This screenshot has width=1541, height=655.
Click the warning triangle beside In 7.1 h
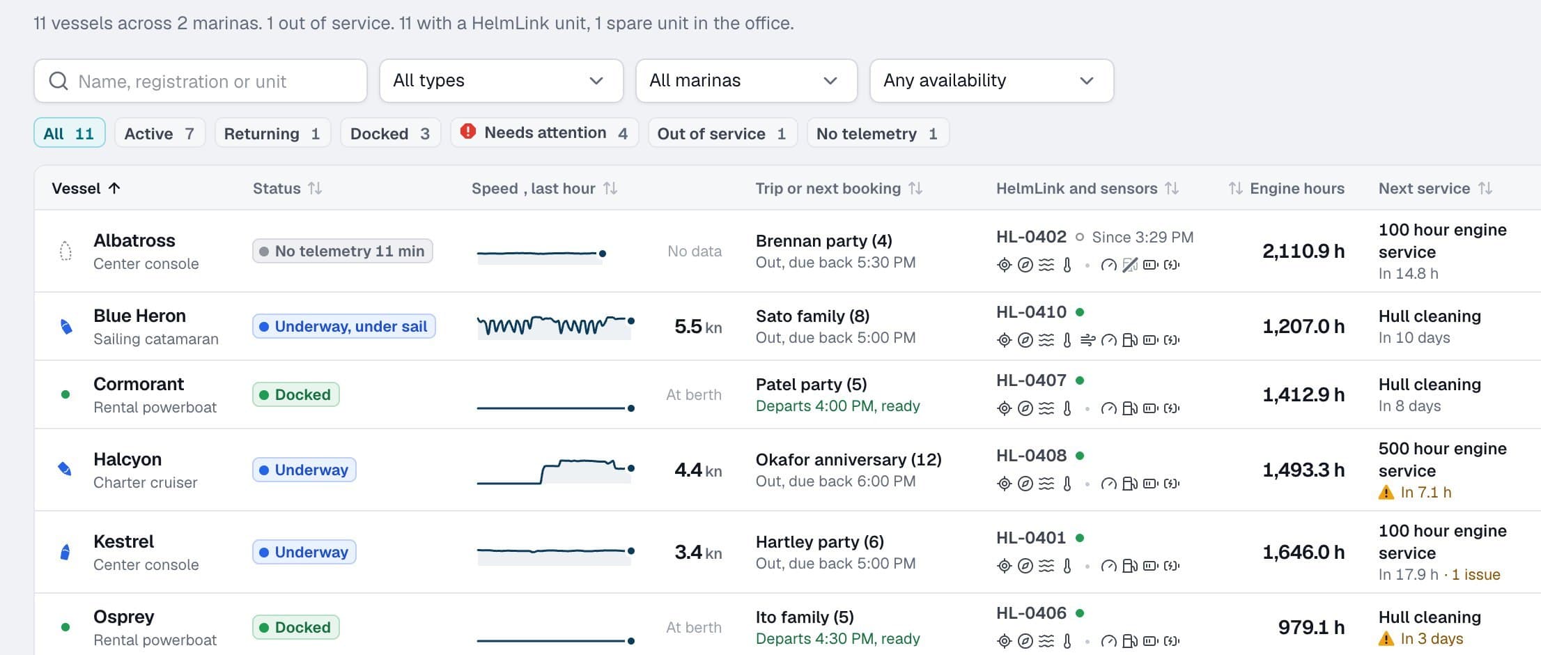click(1386, 493)
